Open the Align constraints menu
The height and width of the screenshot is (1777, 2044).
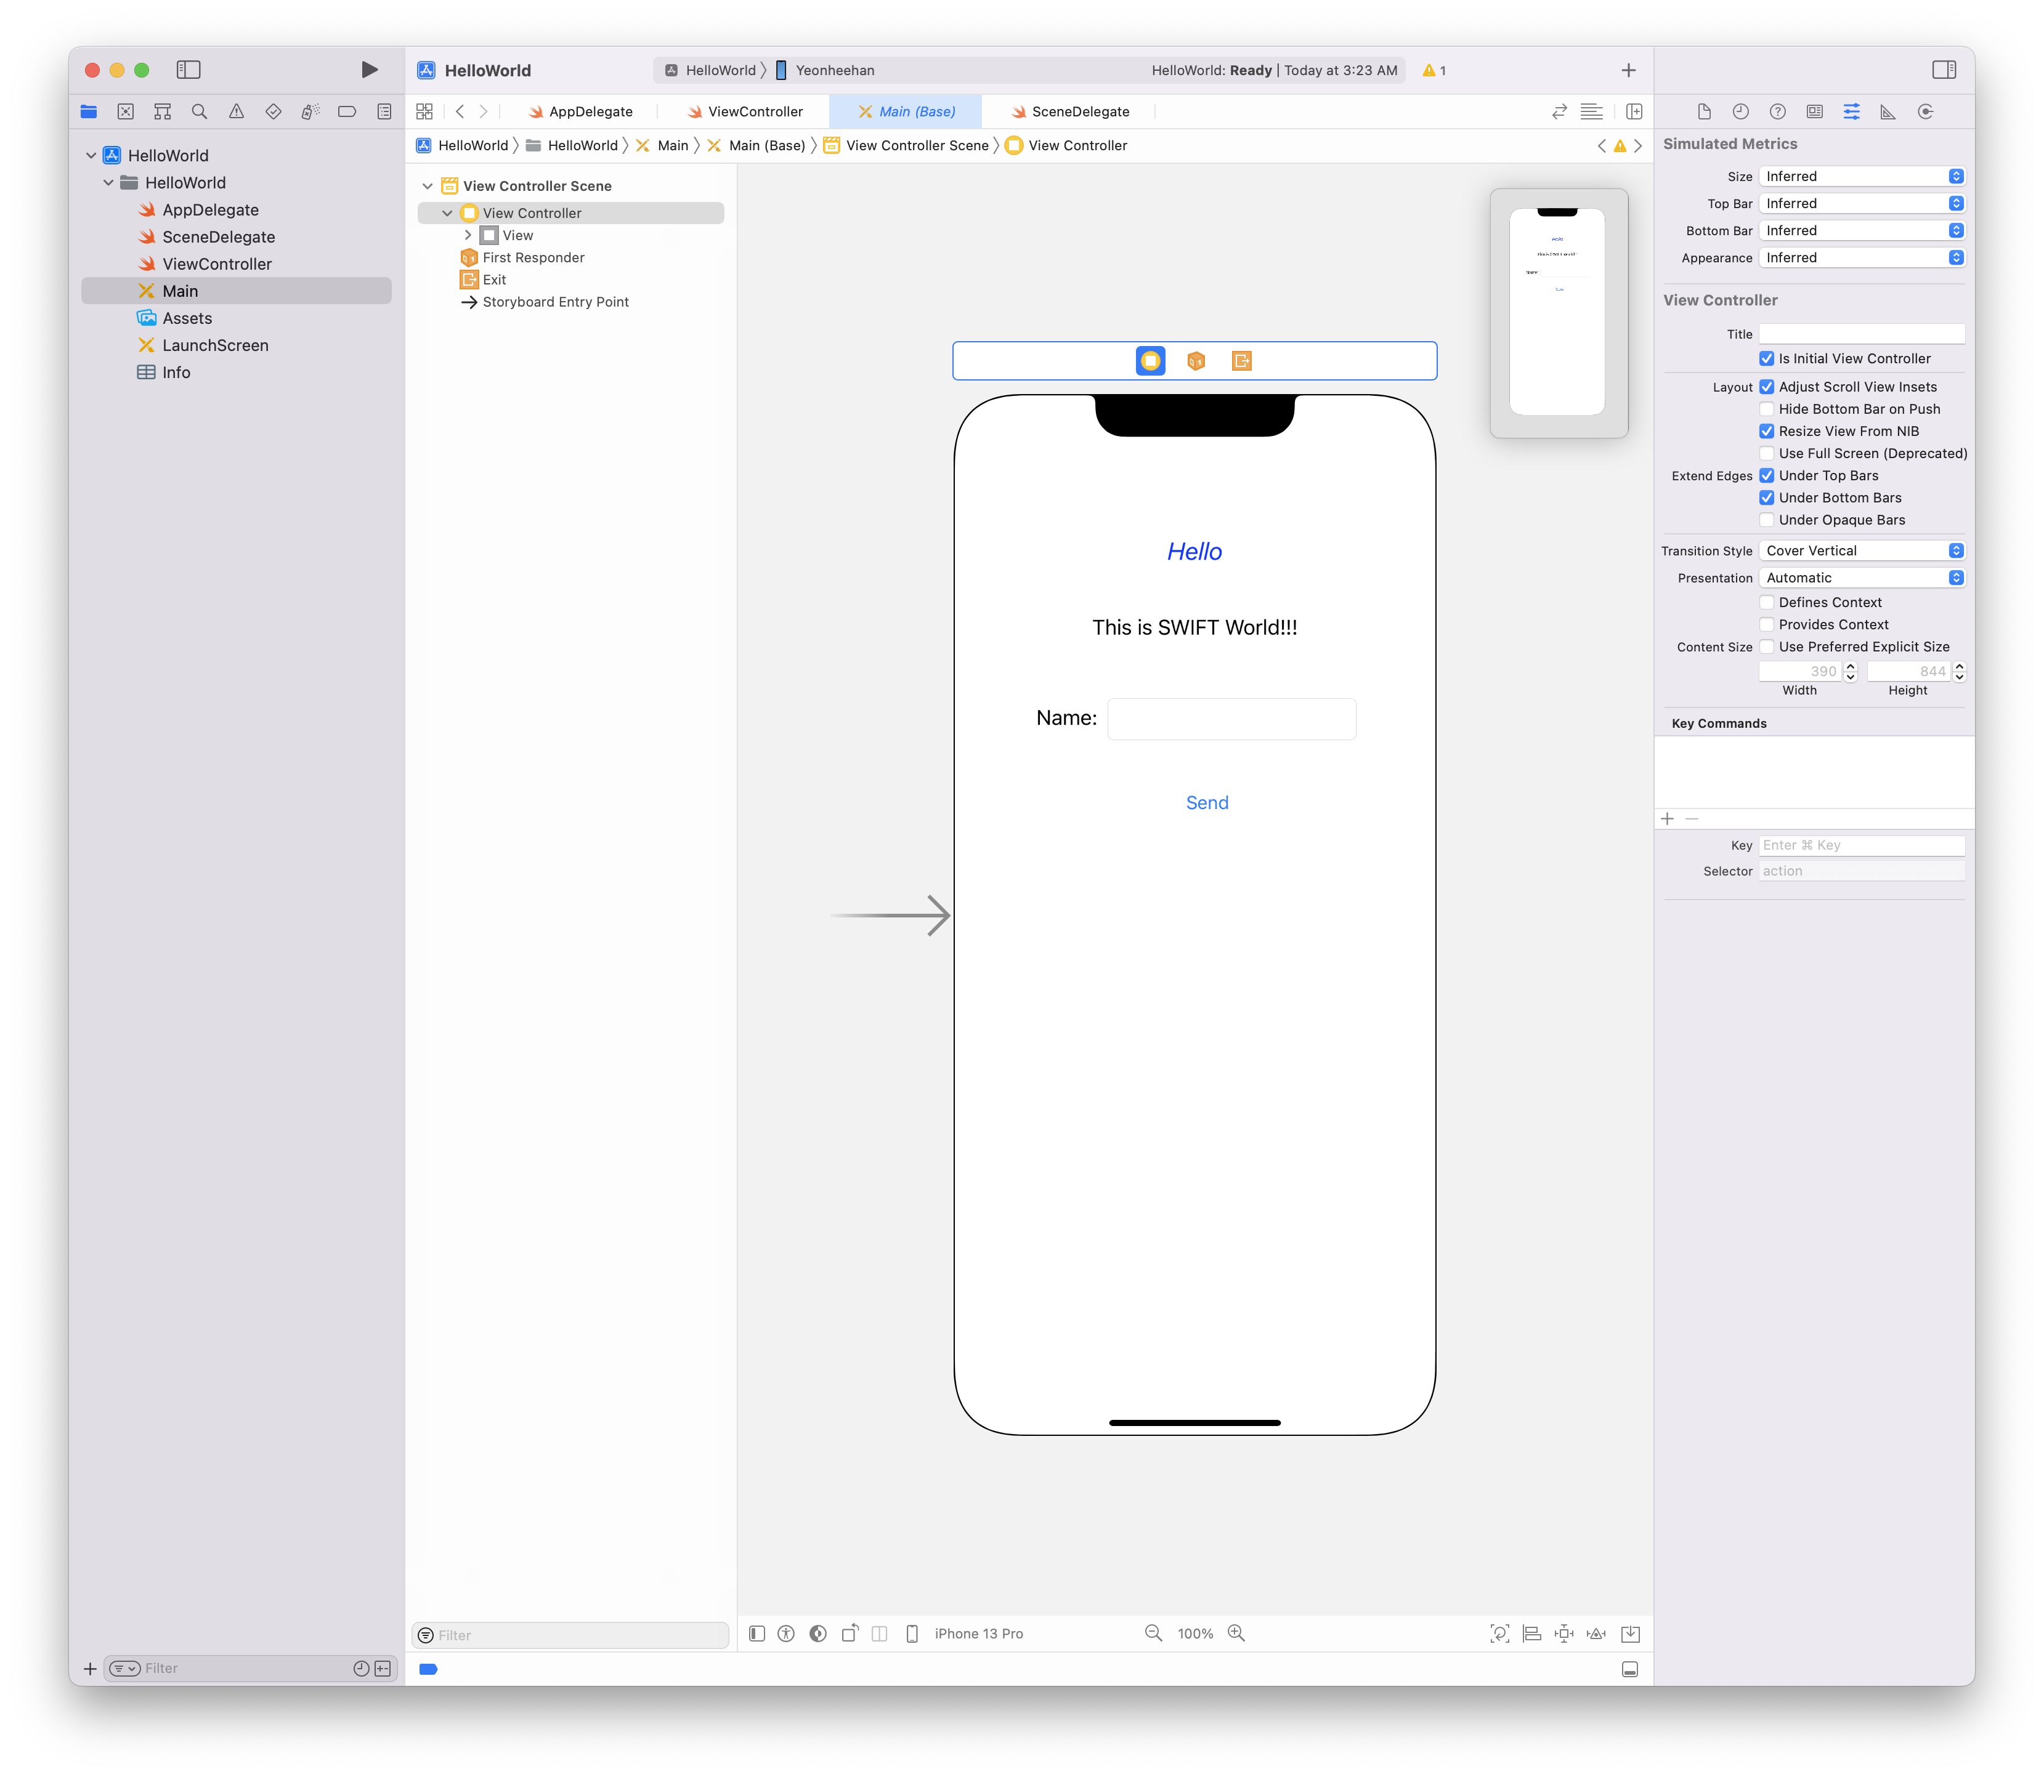(1532, 1633)
